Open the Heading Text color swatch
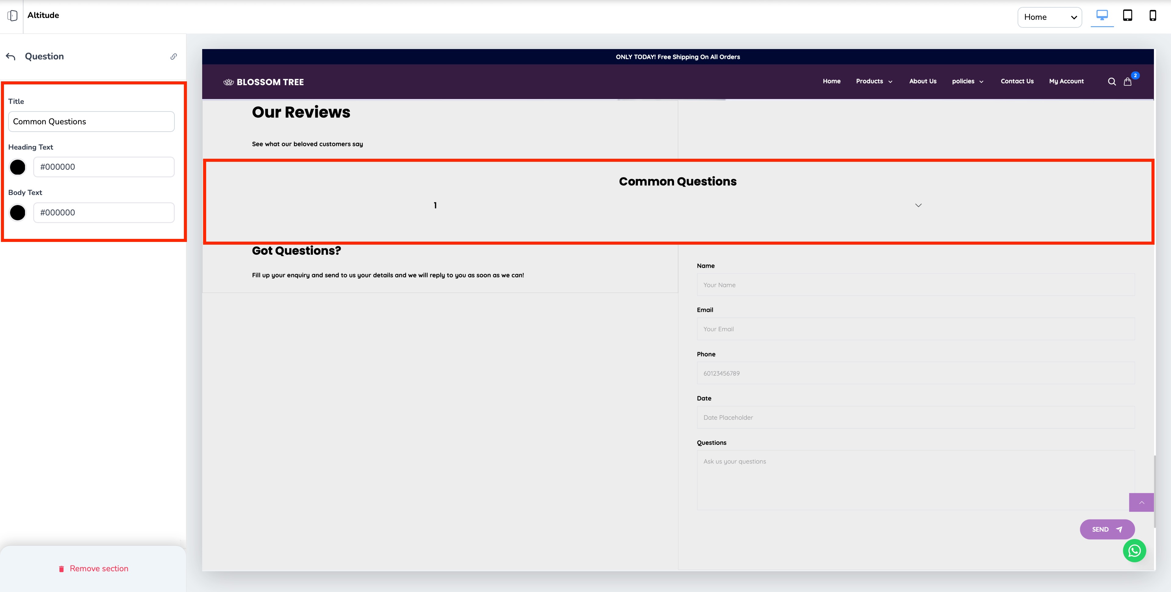 [x=18, y=167]
